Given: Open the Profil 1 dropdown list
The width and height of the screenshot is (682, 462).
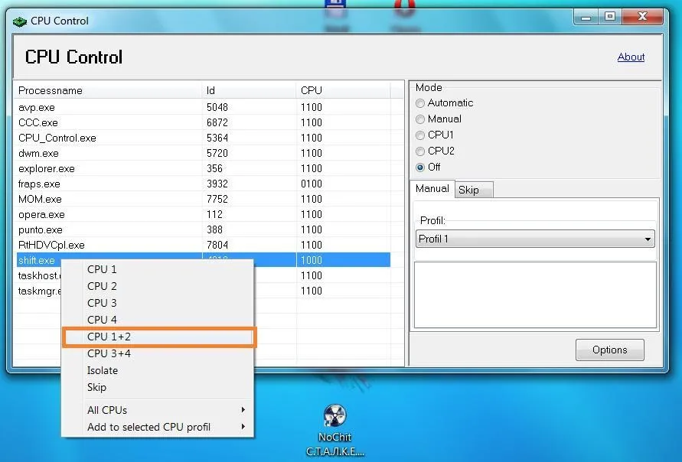Looking at the screenshot, I should point(535,239).
